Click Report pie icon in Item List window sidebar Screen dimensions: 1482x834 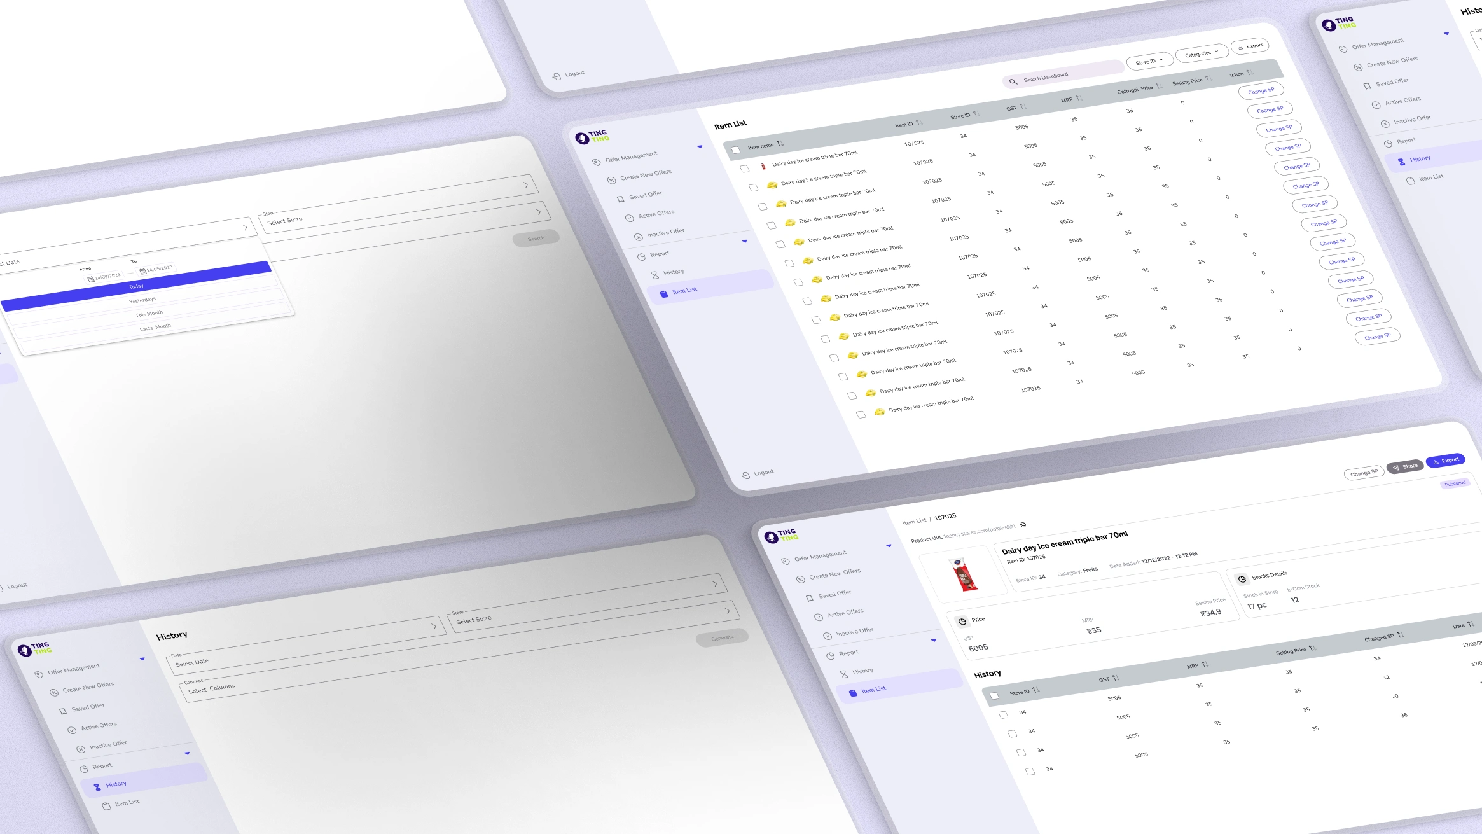coord(641,257)
